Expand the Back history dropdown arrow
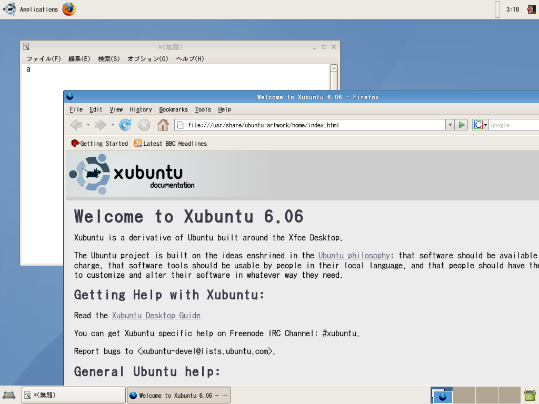 [88, 125]
